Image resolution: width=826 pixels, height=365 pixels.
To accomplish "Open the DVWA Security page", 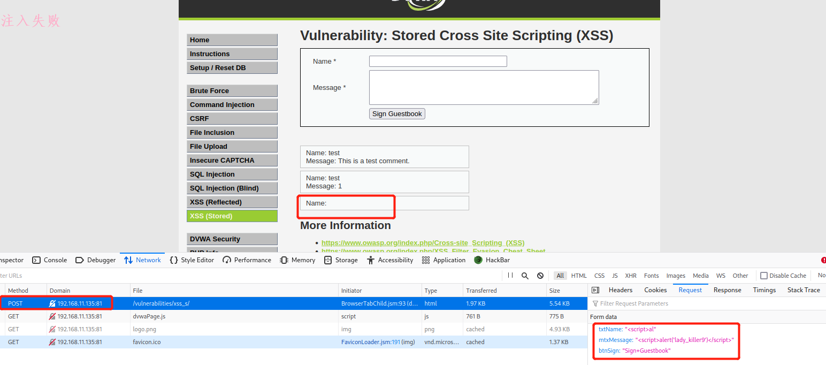I will (232, 239).
